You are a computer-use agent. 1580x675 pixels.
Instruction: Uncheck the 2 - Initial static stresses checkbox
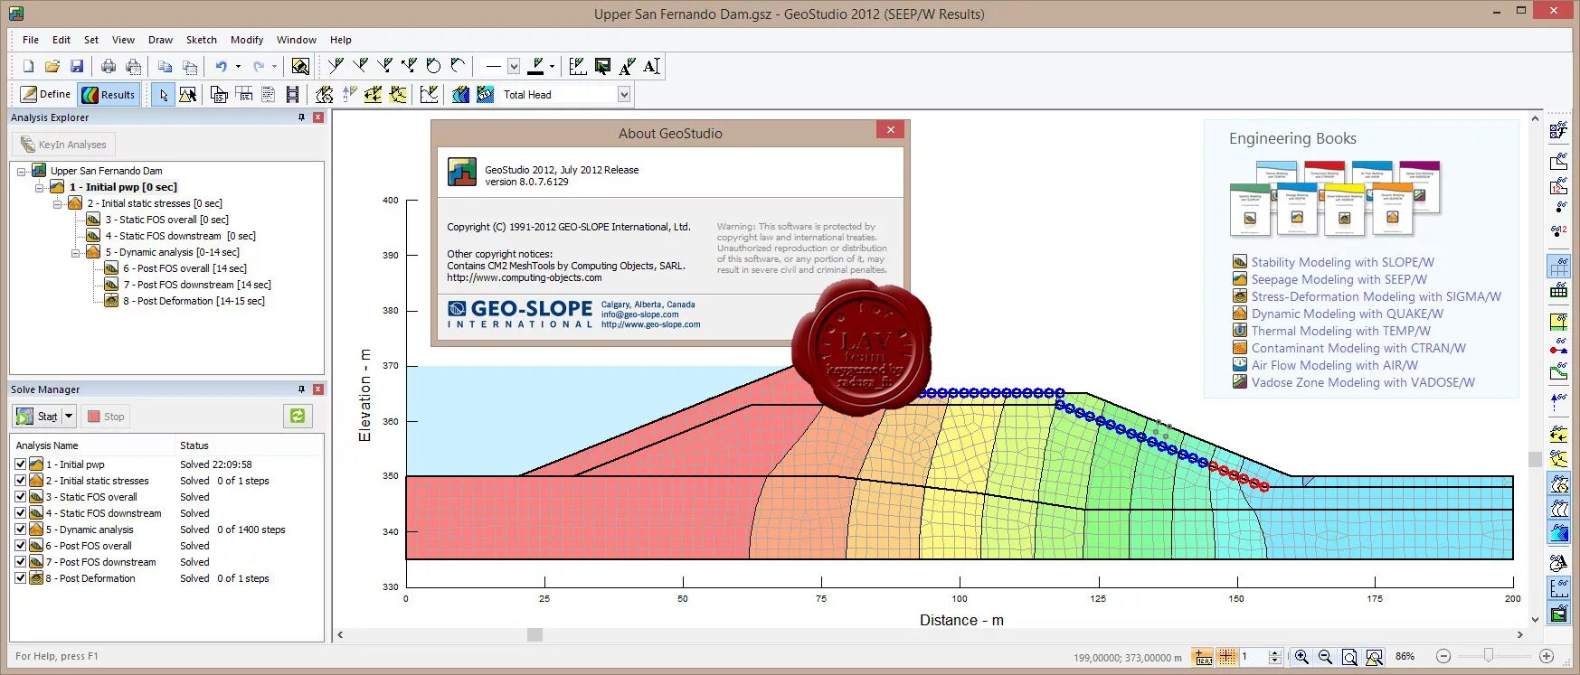[21, 480]
